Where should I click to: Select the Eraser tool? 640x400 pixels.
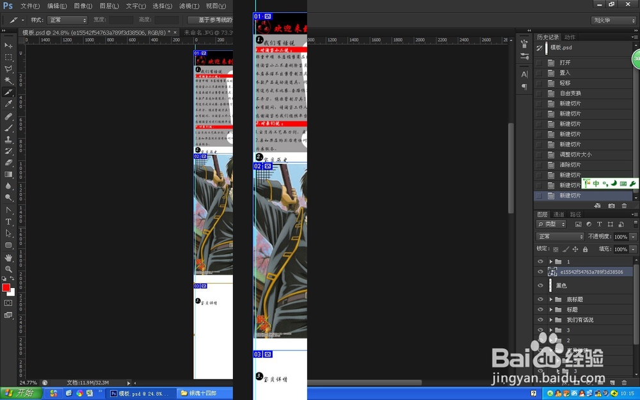point(8,163)
